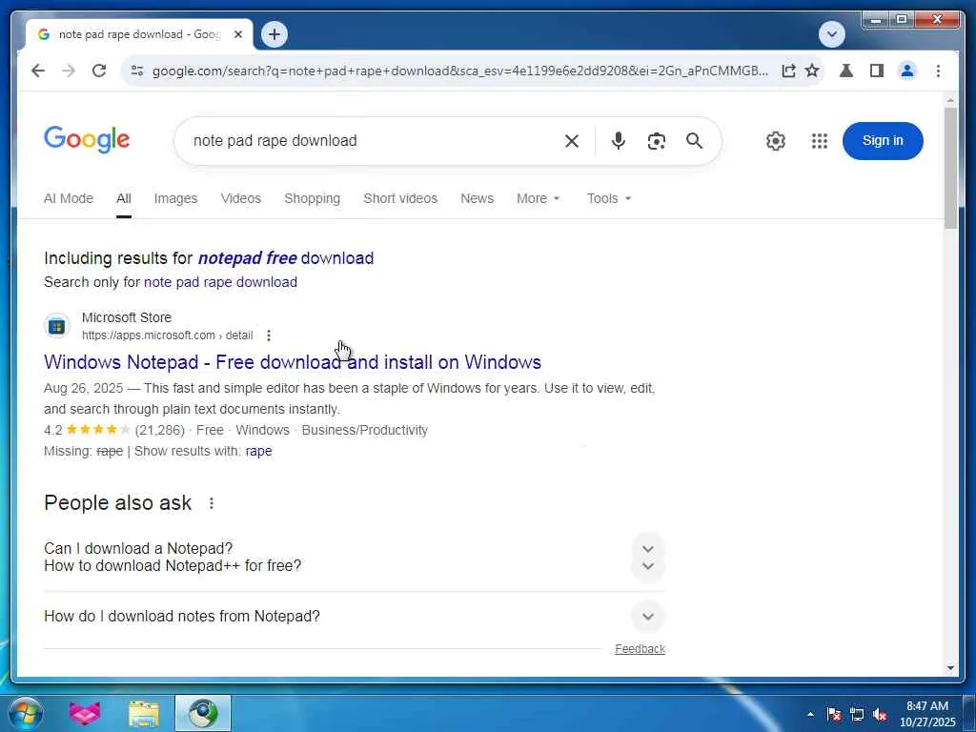Open tab search dropdown arrow

click(x=831, y=34)
